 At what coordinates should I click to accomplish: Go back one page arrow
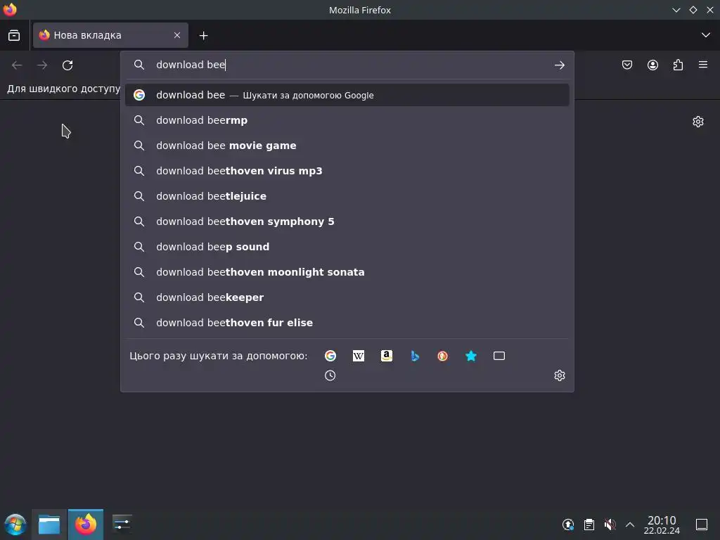coord(17,65)
